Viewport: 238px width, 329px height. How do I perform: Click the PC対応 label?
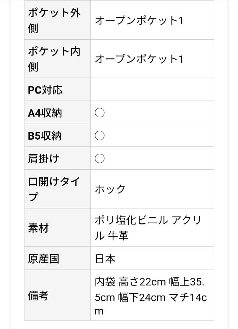point(45,90)
